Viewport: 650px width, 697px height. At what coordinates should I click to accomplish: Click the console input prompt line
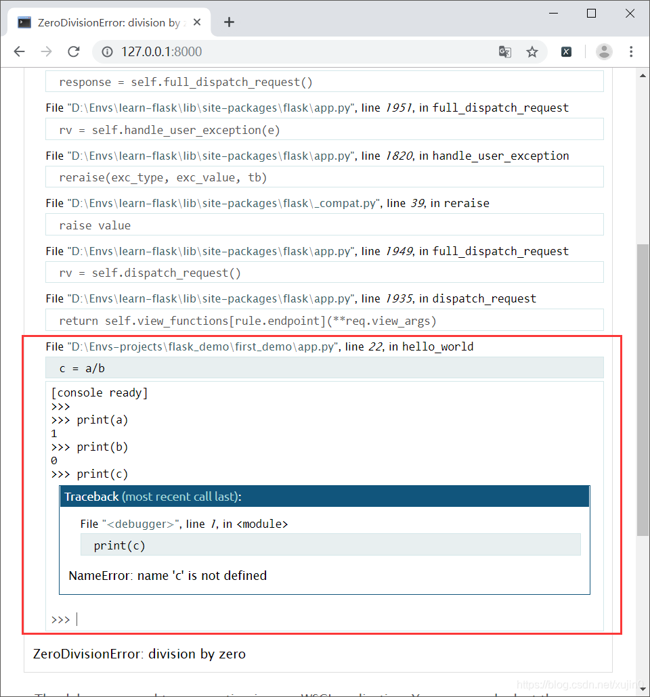(324, 619)
